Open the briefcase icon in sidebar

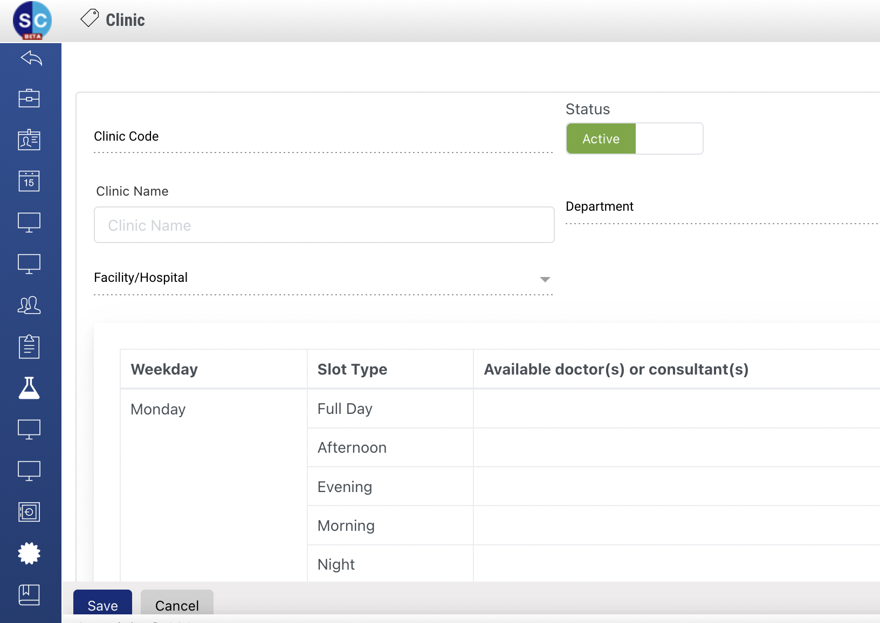coord(29,98)
